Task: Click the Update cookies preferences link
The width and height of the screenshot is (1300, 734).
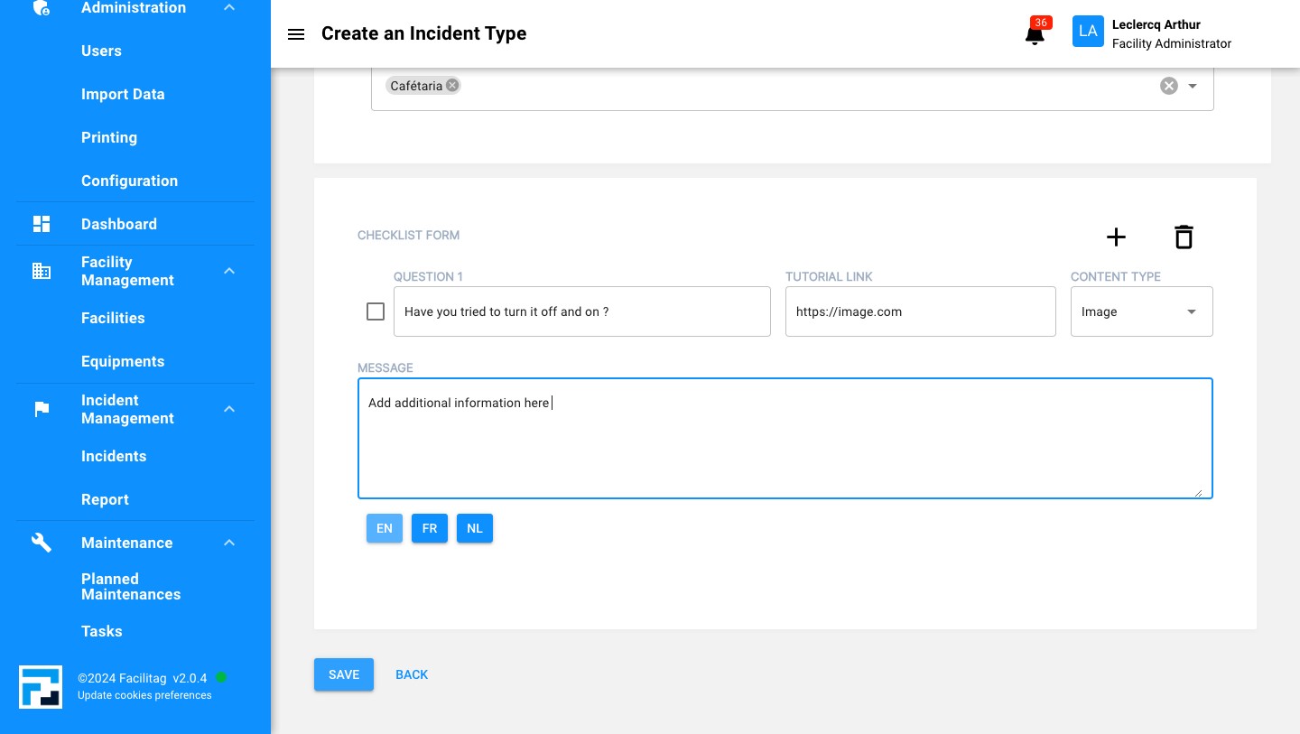Action: pos(144,695)
